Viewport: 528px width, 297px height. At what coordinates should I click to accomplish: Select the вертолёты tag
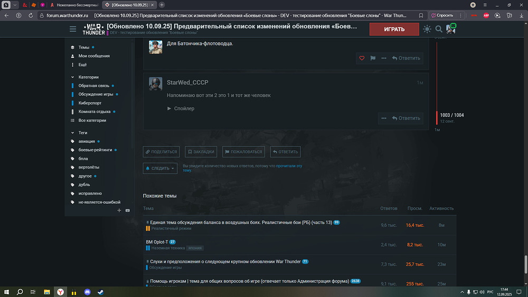pos(89,167)
